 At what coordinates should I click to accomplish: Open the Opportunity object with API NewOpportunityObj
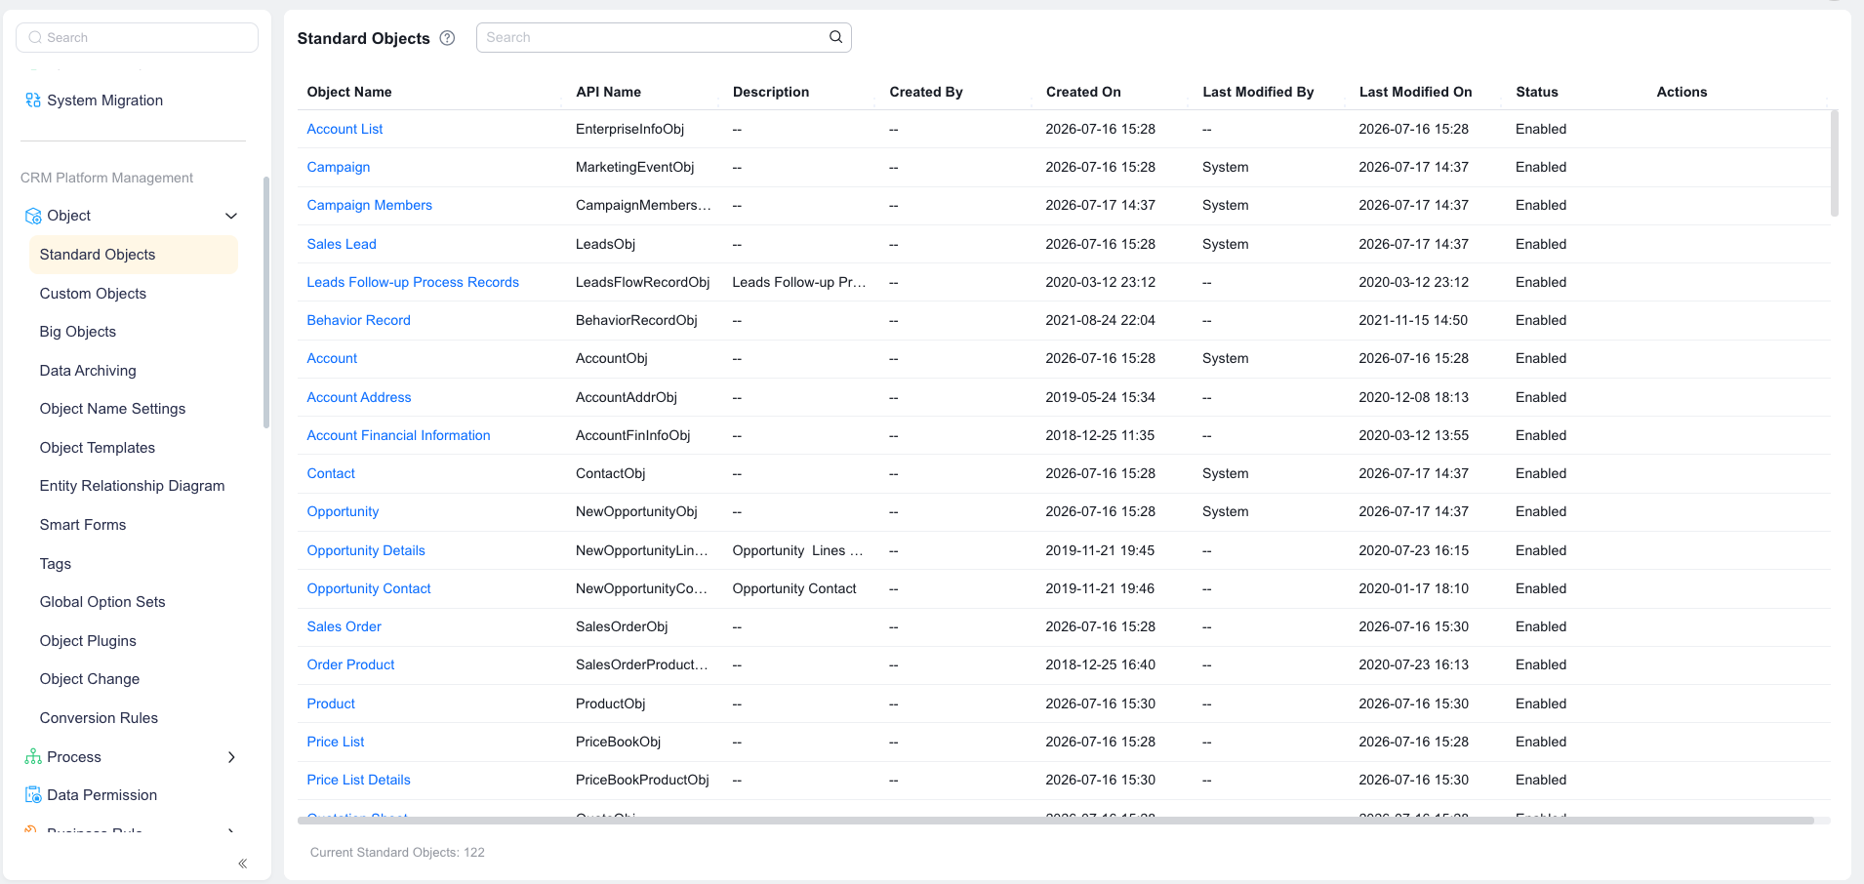tap(343, 511)
